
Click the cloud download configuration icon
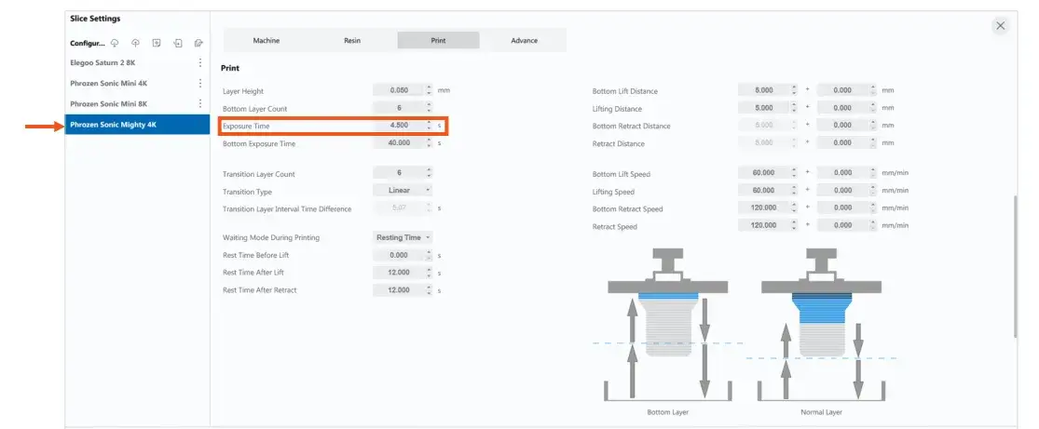coord(115,43)
